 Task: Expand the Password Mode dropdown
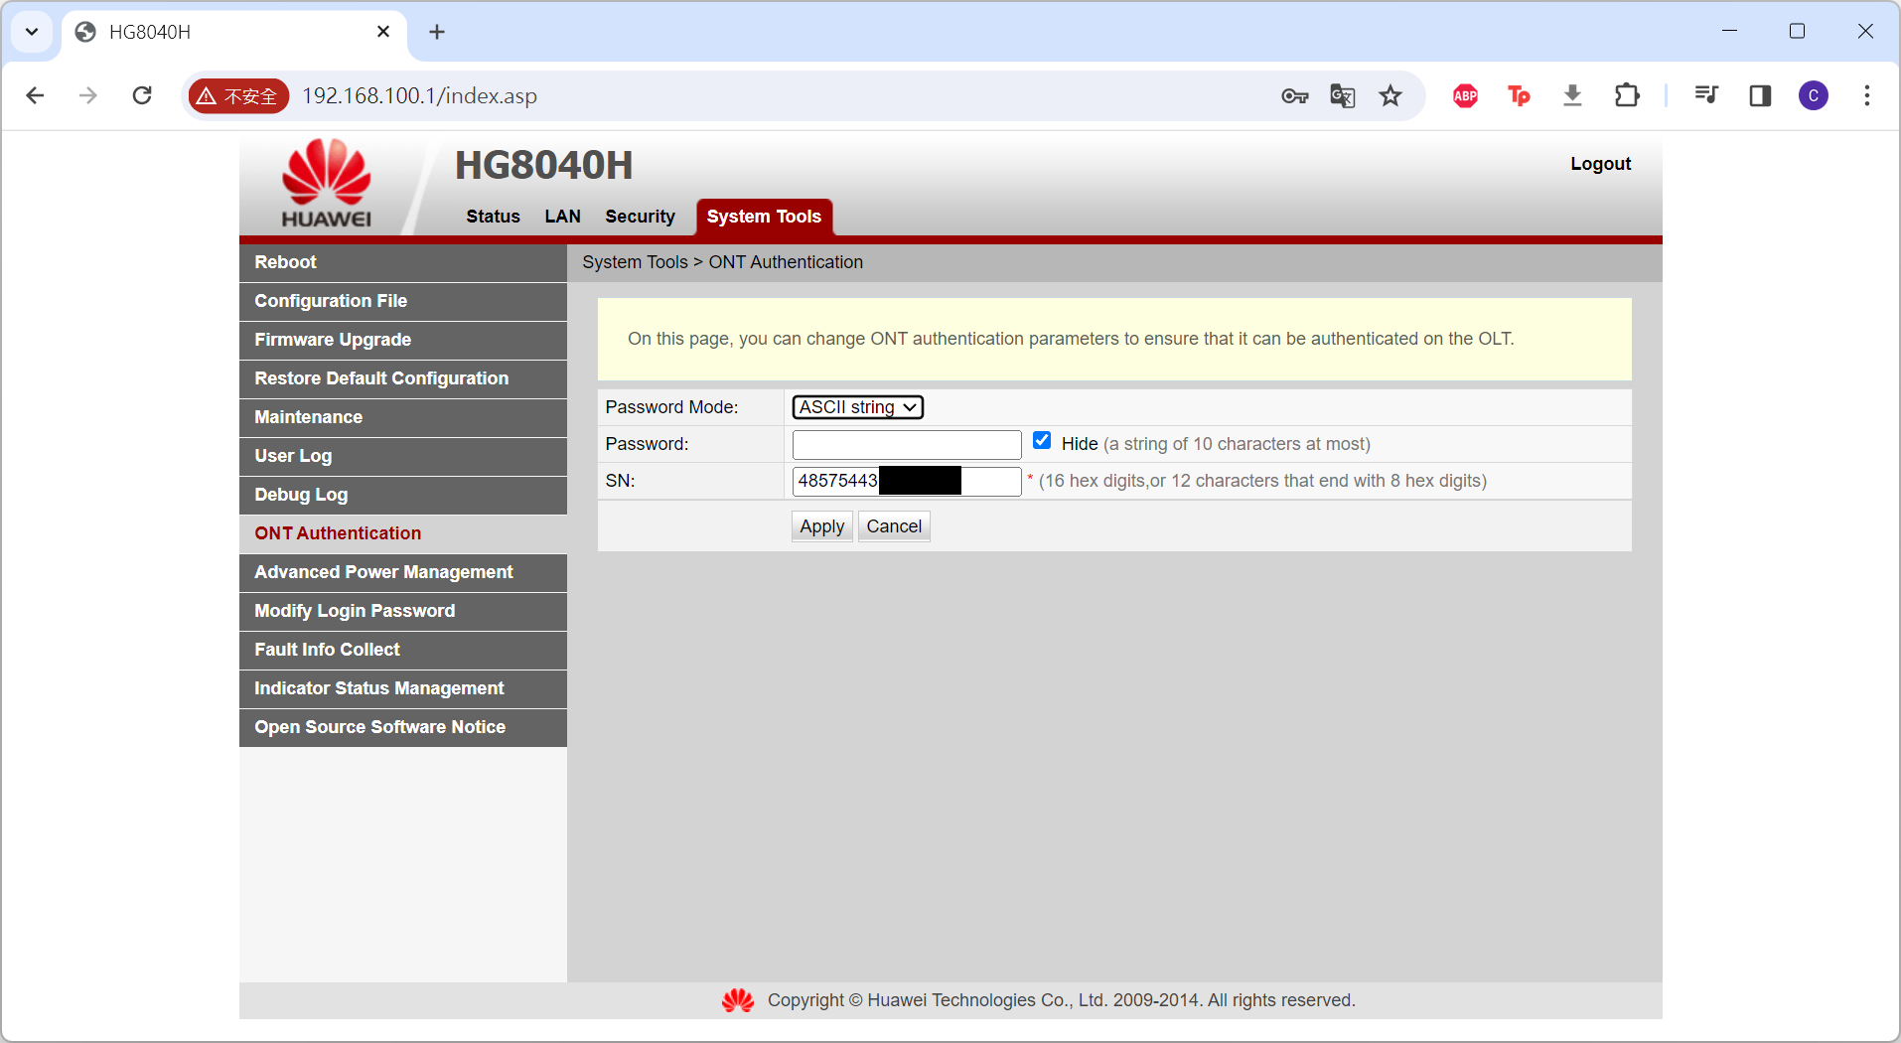click(858, 407)
